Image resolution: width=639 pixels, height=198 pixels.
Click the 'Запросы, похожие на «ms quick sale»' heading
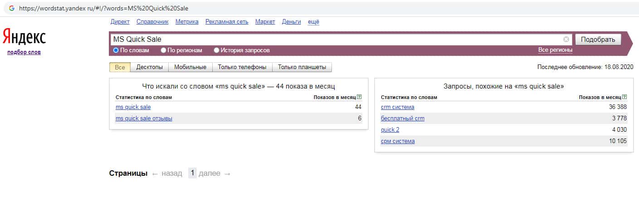pos(503,86)
